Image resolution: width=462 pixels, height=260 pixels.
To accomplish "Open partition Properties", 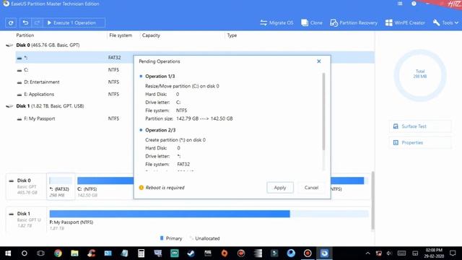I will (x=420, y=143).
